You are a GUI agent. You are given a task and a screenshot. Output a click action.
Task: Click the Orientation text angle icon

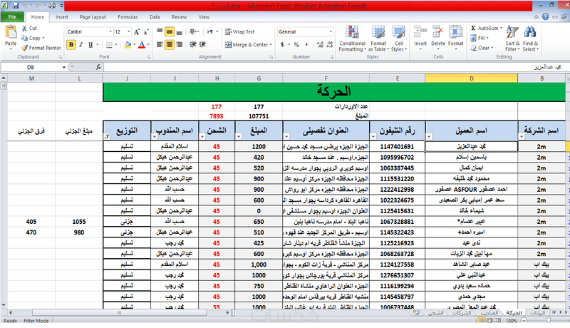click(193, 31)
